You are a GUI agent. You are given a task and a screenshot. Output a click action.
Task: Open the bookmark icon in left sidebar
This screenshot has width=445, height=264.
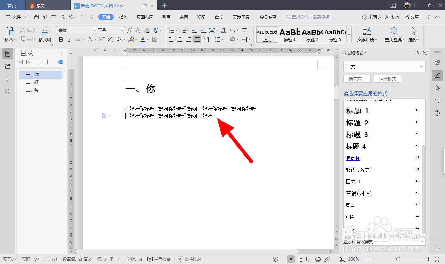[x=8, y=79]
